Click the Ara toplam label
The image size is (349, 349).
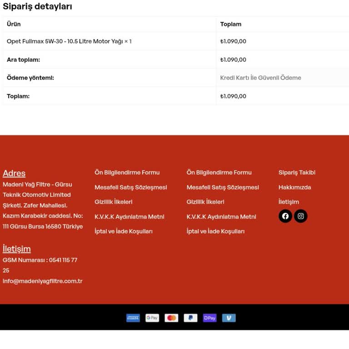point(23,60)
